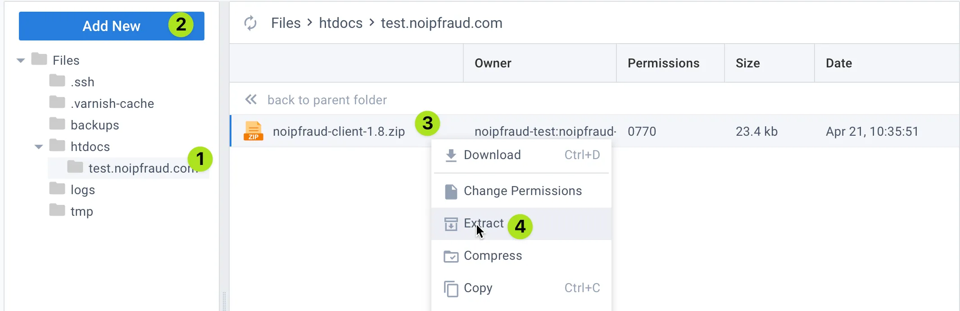Go back to parent folder link
Screen dimensions: 960x311
click(327, 100)
